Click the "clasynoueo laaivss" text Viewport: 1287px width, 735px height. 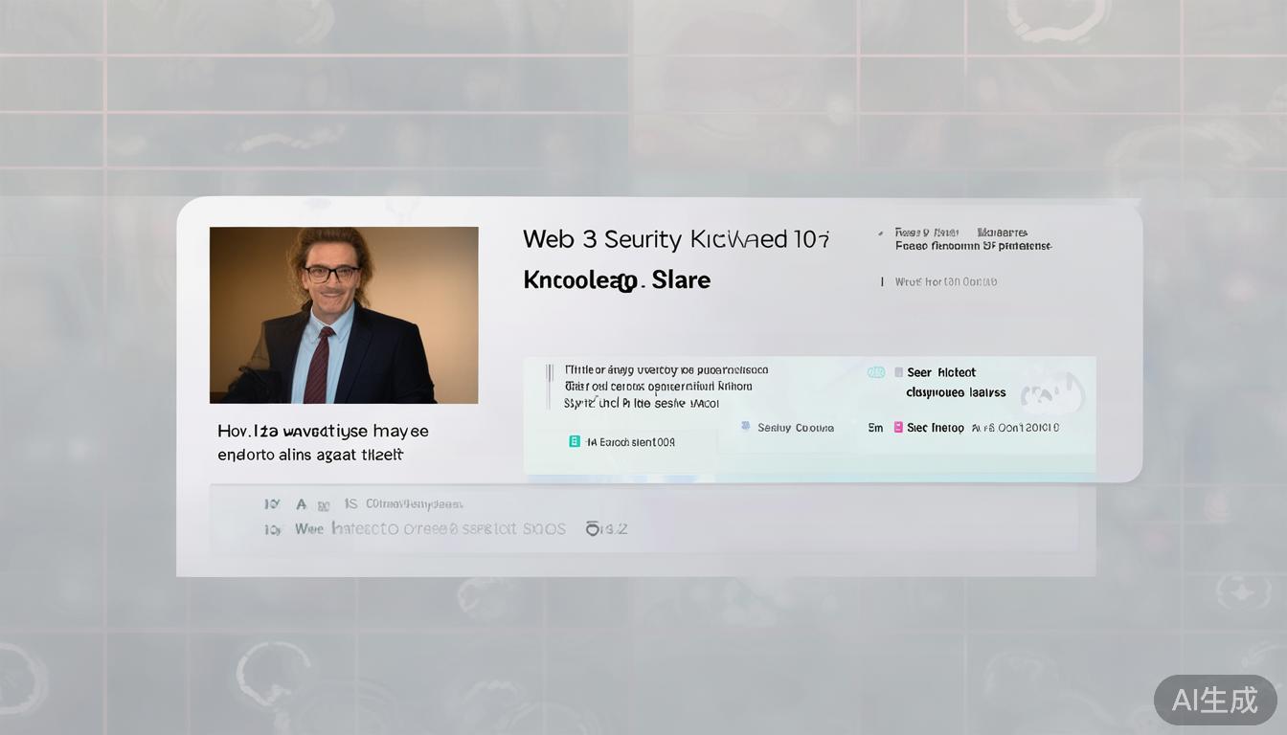coord(956,392)
